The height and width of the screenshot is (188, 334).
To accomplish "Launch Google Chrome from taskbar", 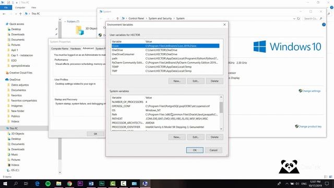I will (x=69, y=183).
